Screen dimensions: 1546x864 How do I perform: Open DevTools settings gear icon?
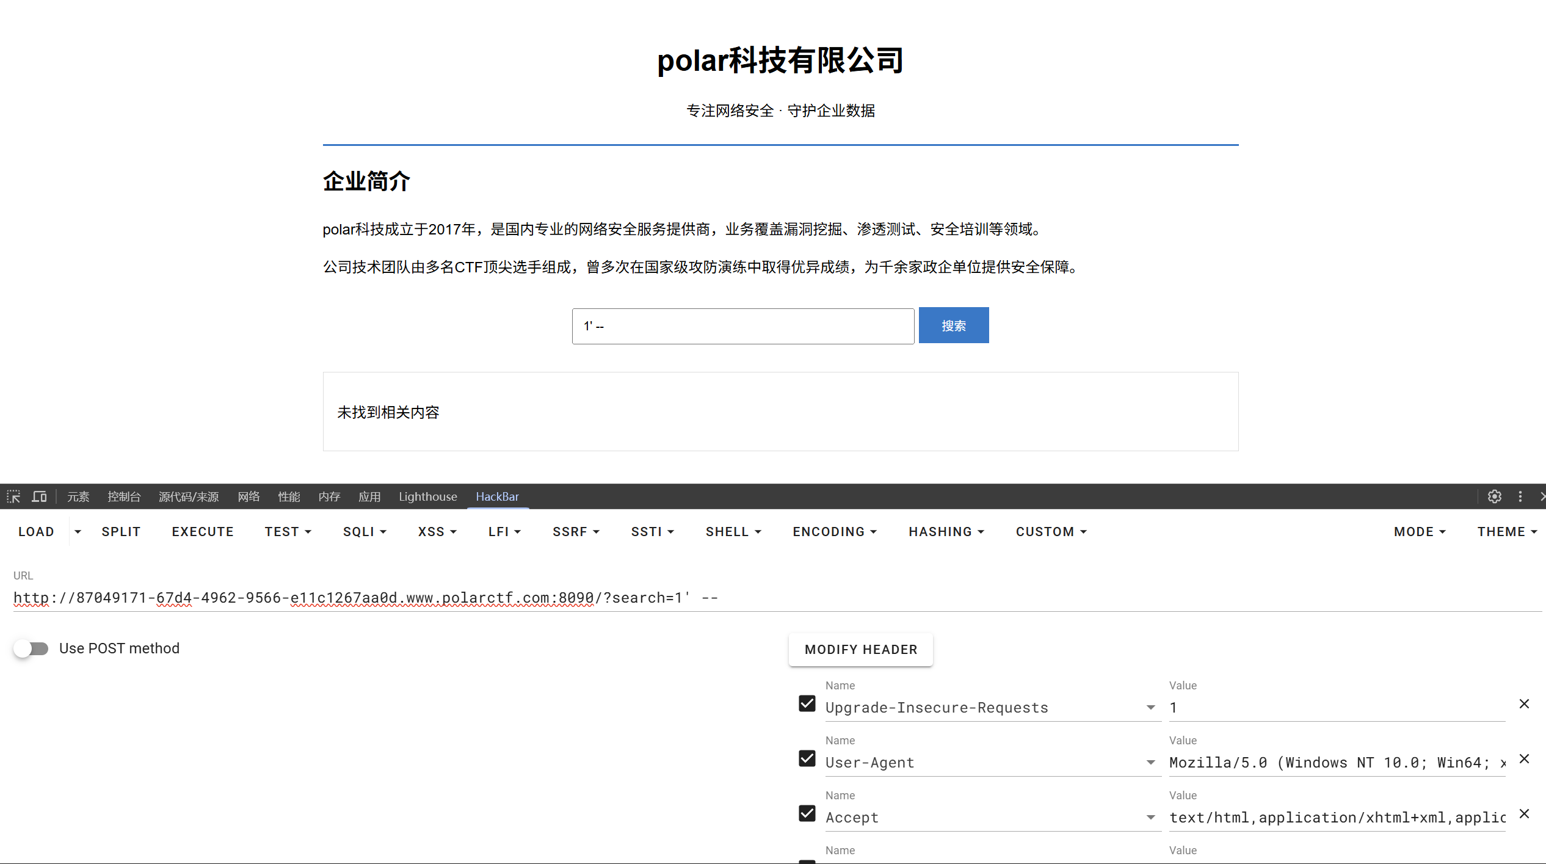[x=1494, y=496]
